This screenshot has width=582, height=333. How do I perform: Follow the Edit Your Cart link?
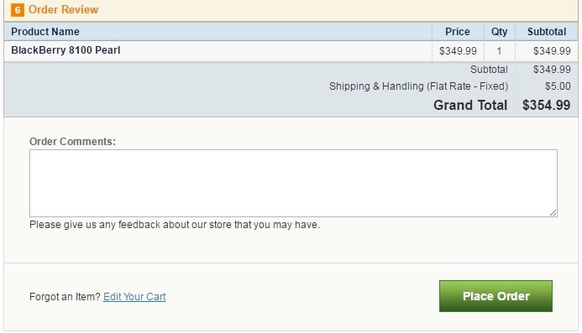(134, 297)
